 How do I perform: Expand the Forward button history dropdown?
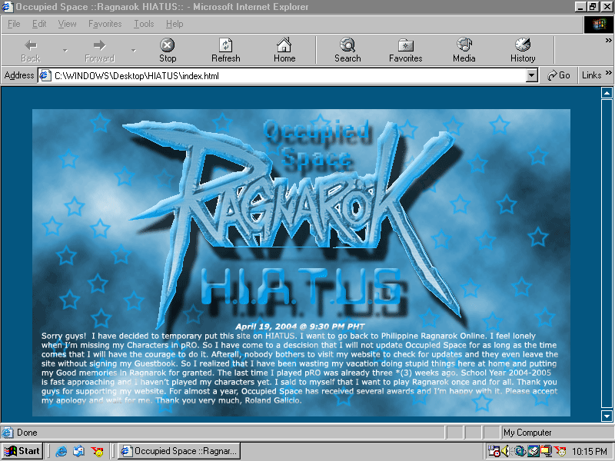[134, 51]
